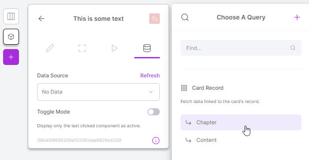Screen dimensions: 309x160
Task: Click the purple plus sidebar button
Action: click(x=11, y=57)
